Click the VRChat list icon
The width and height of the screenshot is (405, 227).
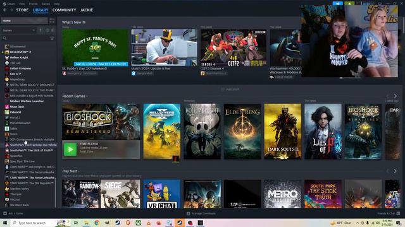(x=7, y=199)
